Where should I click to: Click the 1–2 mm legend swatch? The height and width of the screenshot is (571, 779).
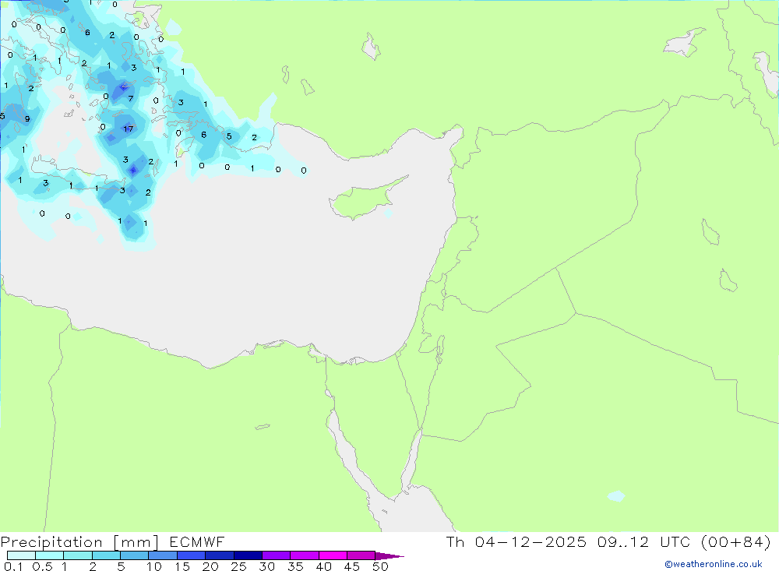[77, 555]
